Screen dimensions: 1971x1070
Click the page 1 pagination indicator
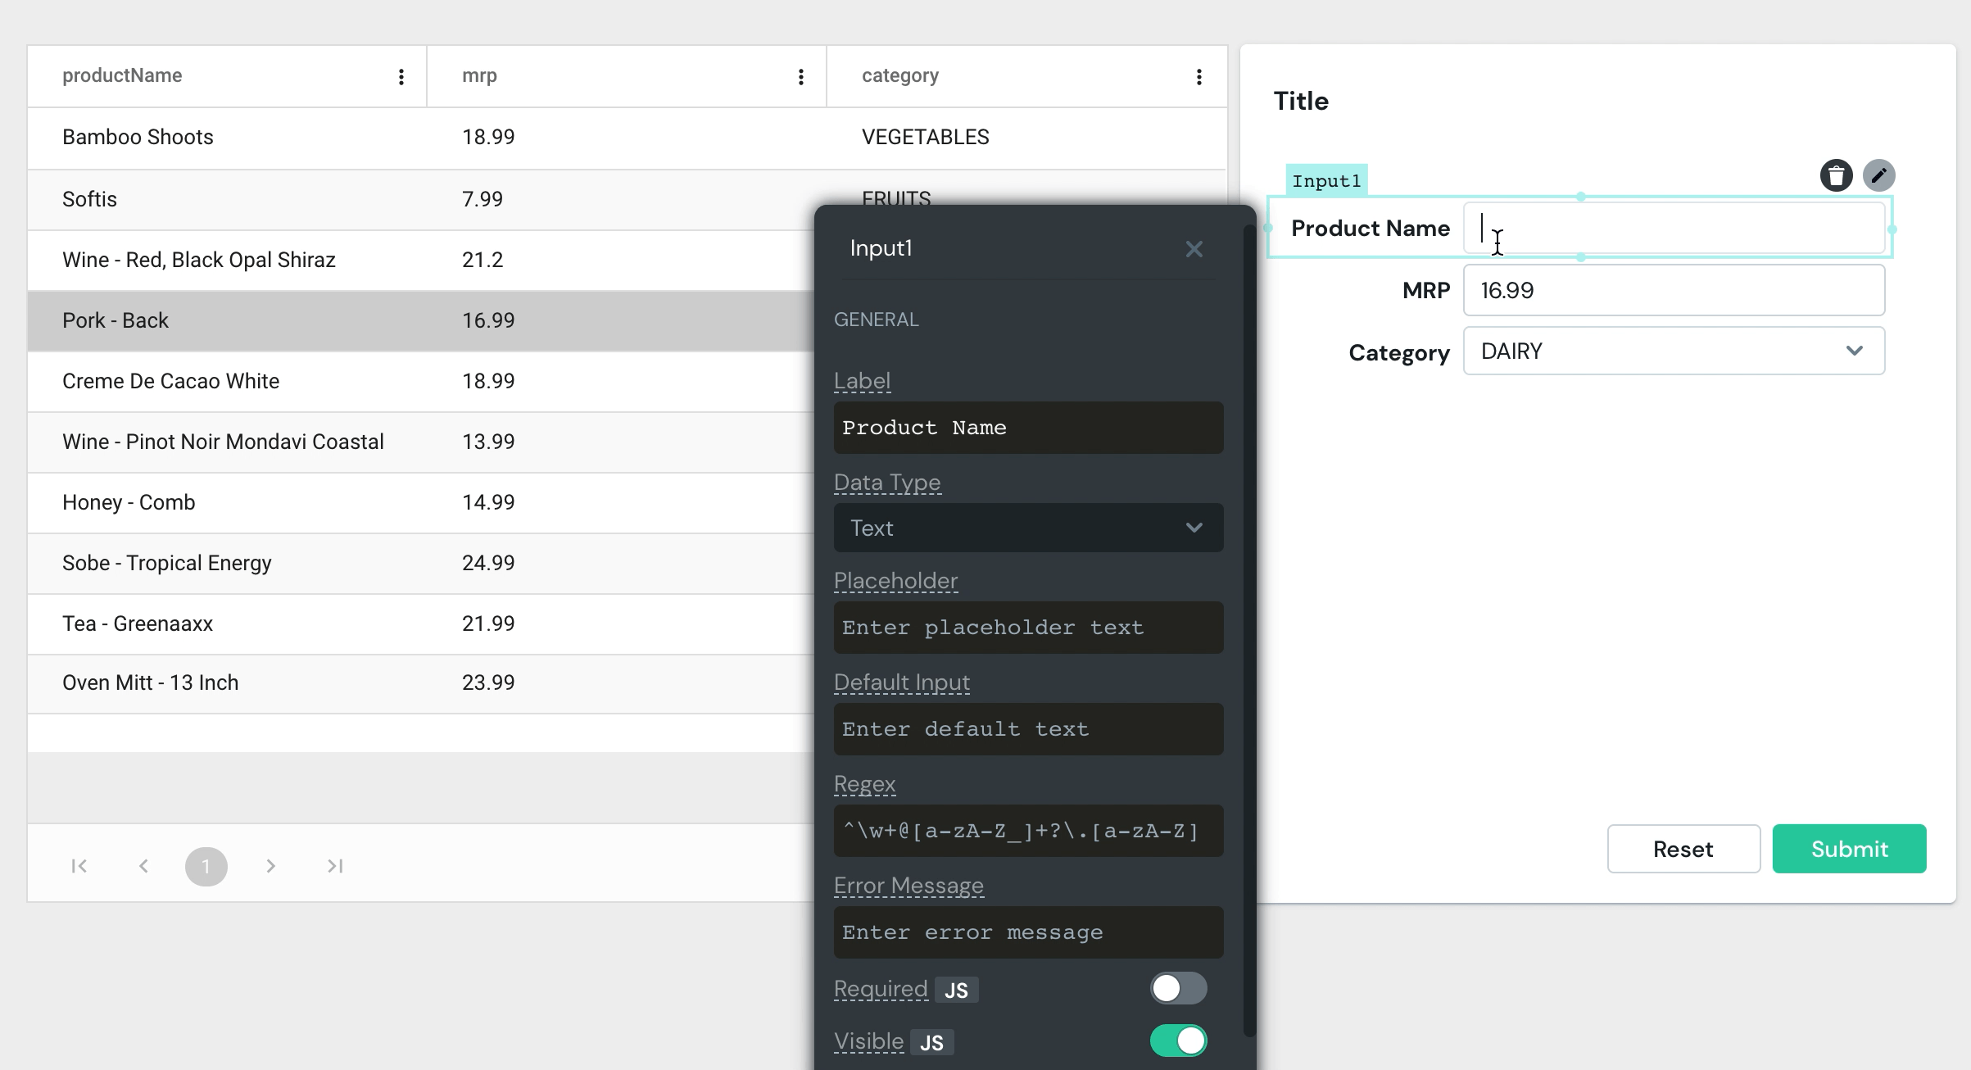coord(206,864)
